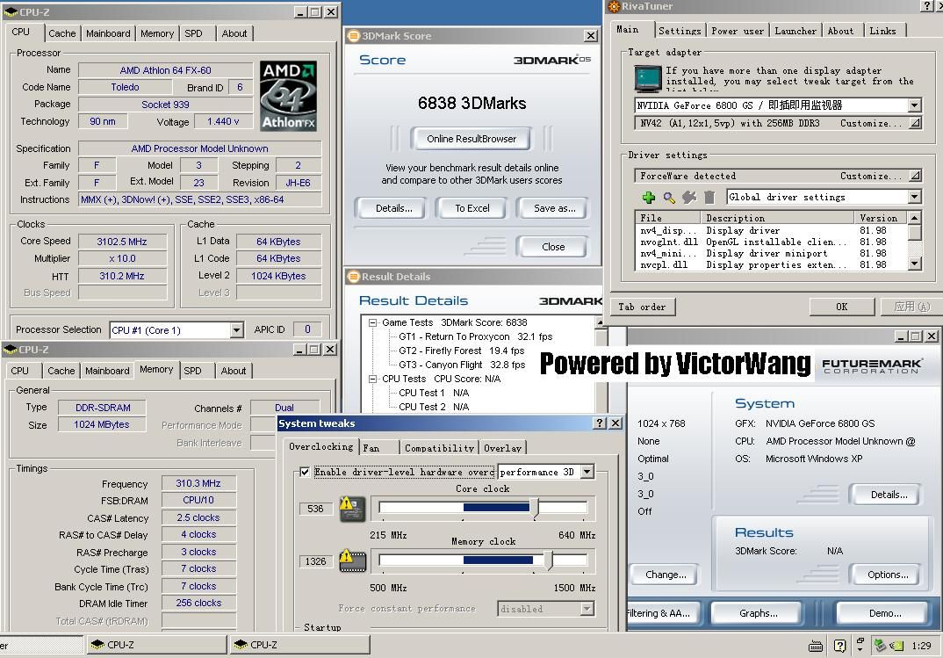Click the green plus add-profile icon in RivaTuner
This screenshot has height=658, width=943.
tap(648, 197)
